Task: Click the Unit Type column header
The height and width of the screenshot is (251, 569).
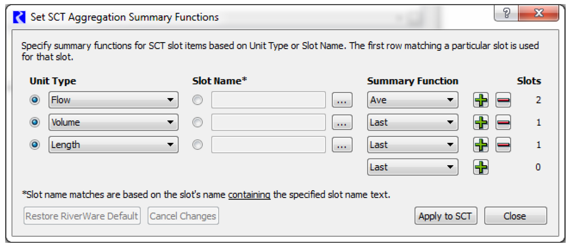Action: click(x=53, y=81)
